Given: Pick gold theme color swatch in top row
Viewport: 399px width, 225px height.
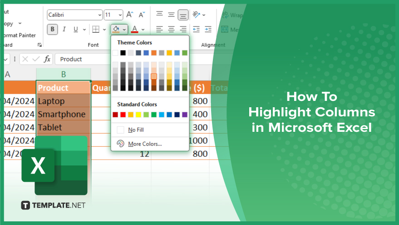Looking at the screenshot, I should coord(169,53).
